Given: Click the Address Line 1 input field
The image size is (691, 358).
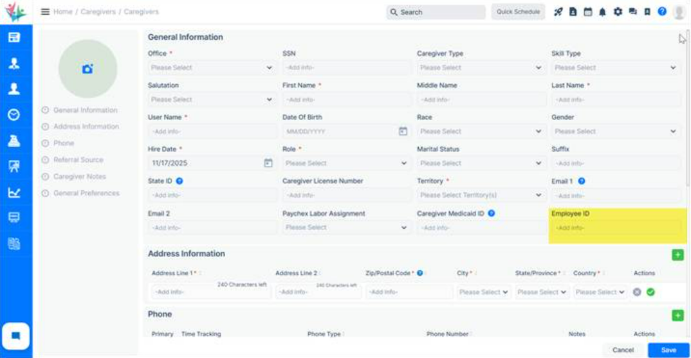Looking at the screenshot, I should [x=211, y=292].
